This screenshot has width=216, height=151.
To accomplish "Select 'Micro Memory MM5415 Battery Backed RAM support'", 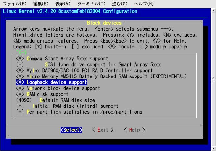I will point(107,76).
